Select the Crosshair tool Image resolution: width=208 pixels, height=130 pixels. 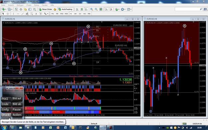8,14
